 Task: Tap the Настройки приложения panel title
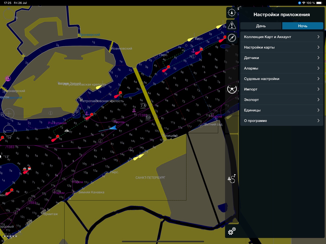tap(282, 14)
